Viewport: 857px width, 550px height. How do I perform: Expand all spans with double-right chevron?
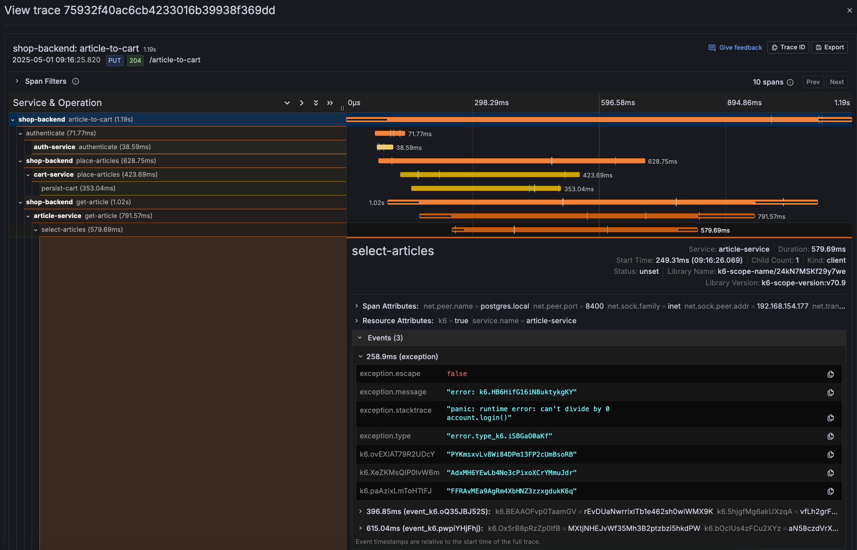pos(330,103)
